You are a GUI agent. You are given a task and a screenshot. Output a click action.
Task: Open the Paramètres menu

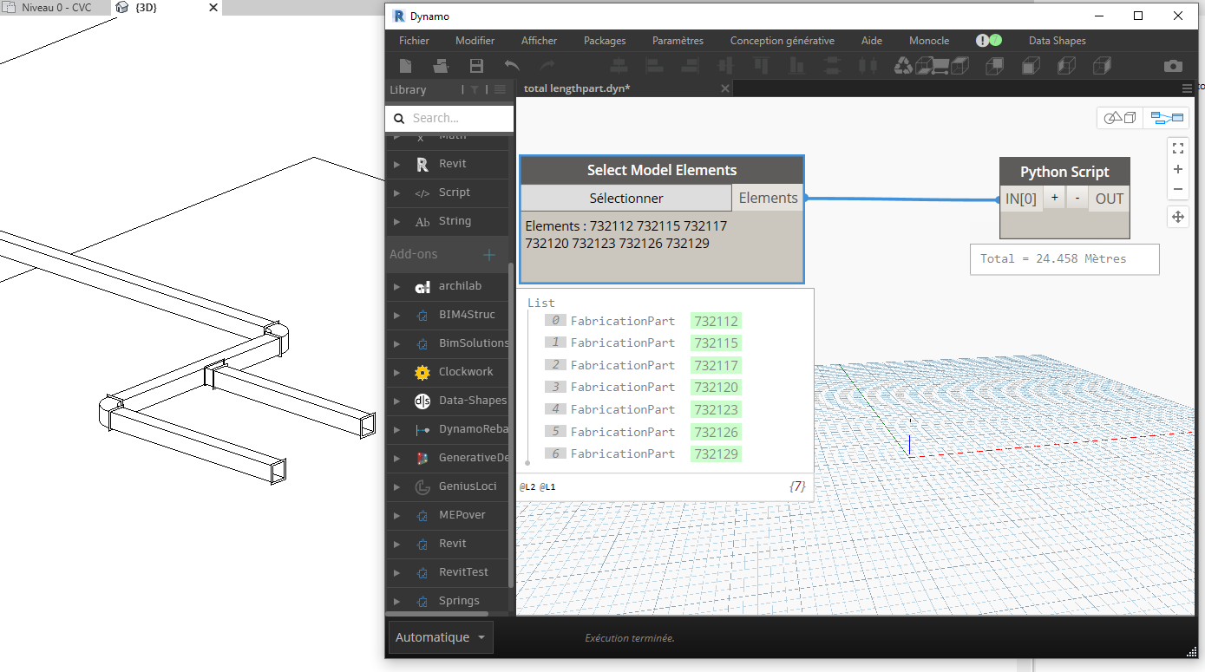678,41
